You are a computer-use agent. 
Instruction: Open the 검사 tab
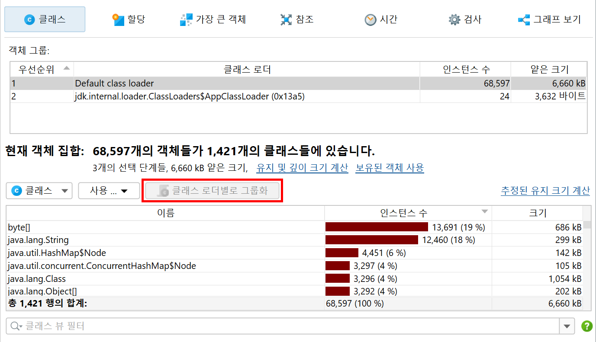(x=464, y=19)
